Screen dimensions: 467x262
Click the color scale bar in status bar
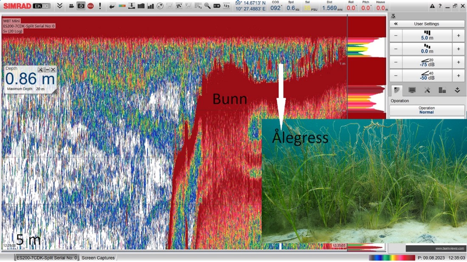tap(391, 258)
